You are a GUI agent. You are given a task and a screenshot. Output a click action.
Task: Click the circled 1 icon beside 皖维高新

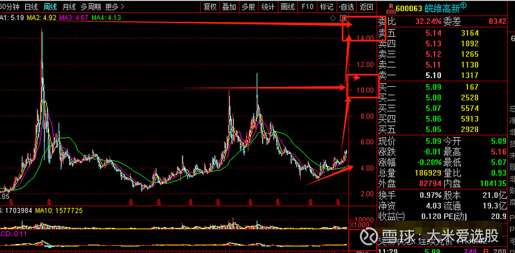point(463,5)
